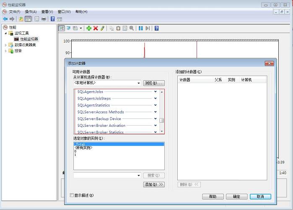
Task: Select the 监视工具 folder item
Action: pyautogui.click(x=21, y=33)
